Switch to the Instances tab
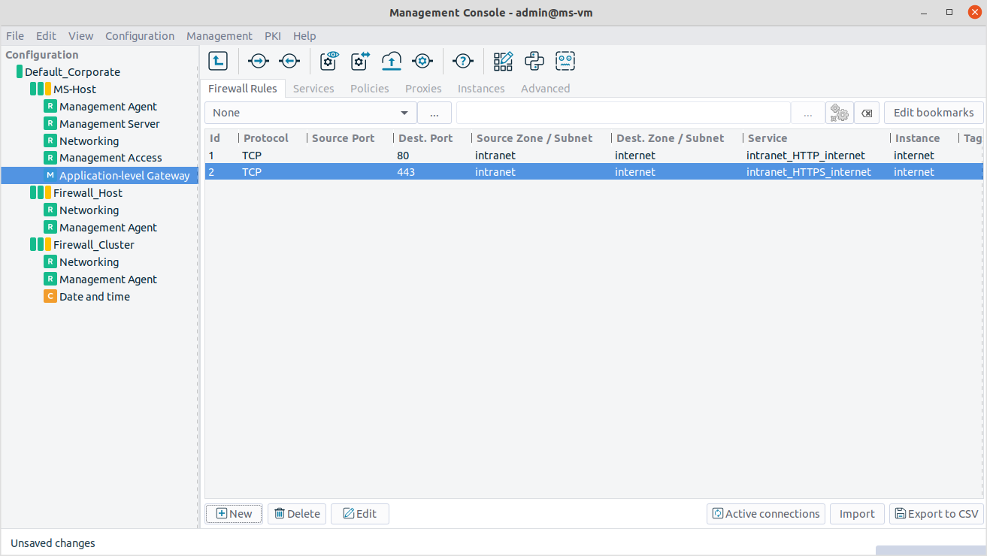Image resolution: width=987 pixels, height=556 pixels. point(481,89)
